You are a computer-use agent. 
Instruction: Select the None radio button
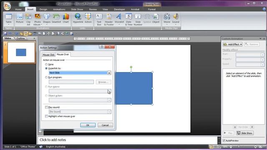tap(46, 65)
